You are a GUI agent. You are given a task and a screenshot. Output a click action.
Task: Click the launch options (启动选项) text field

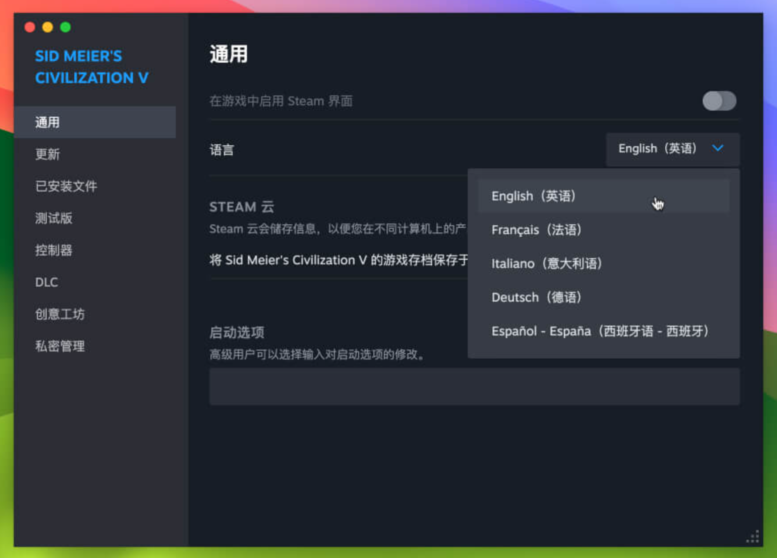tap(474, 387)
